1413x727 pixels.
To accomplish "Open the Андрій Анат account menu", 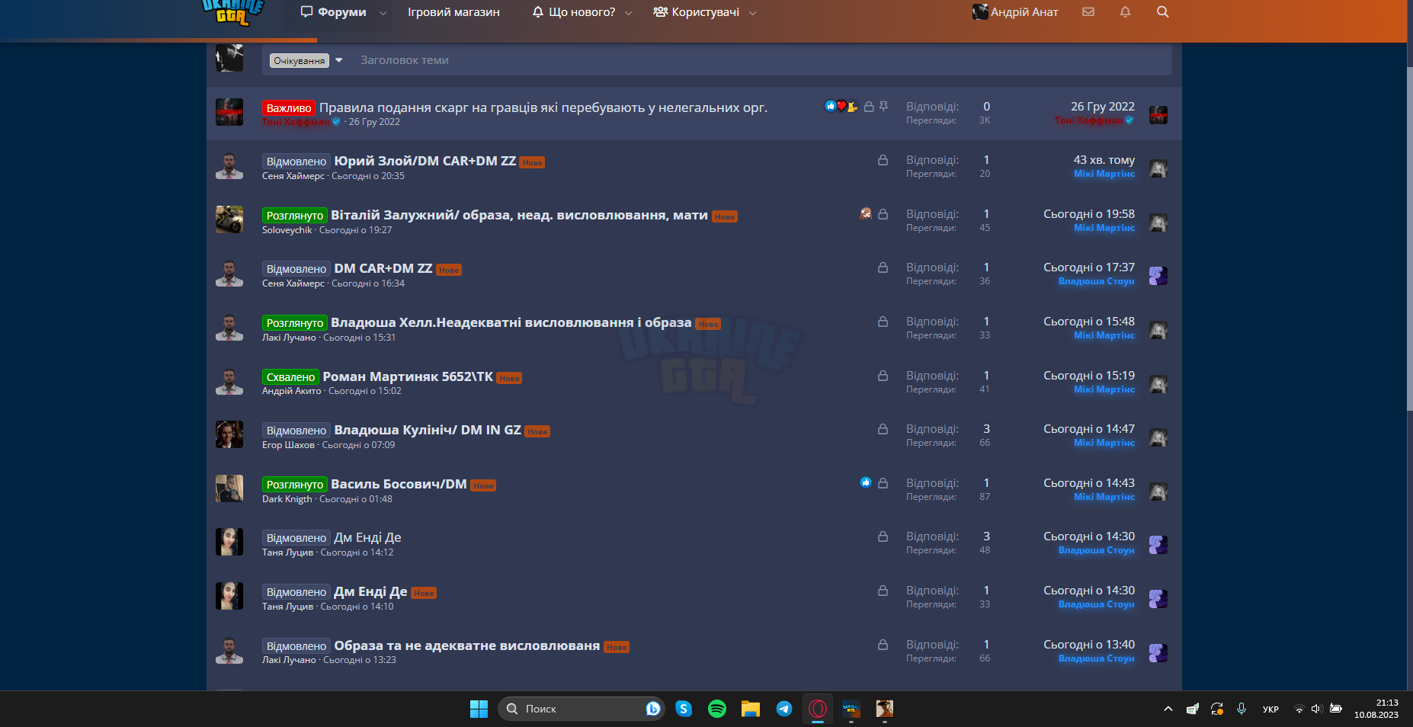I will pyautogui.click(x=1015, y=12).
